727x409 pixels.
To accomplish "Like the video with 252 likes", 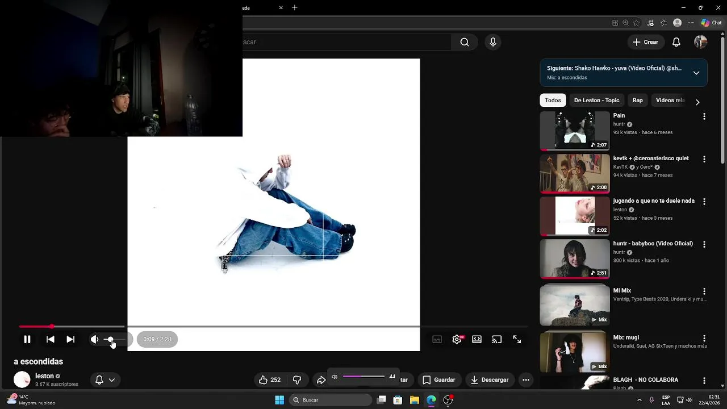I will click(270, 380).
